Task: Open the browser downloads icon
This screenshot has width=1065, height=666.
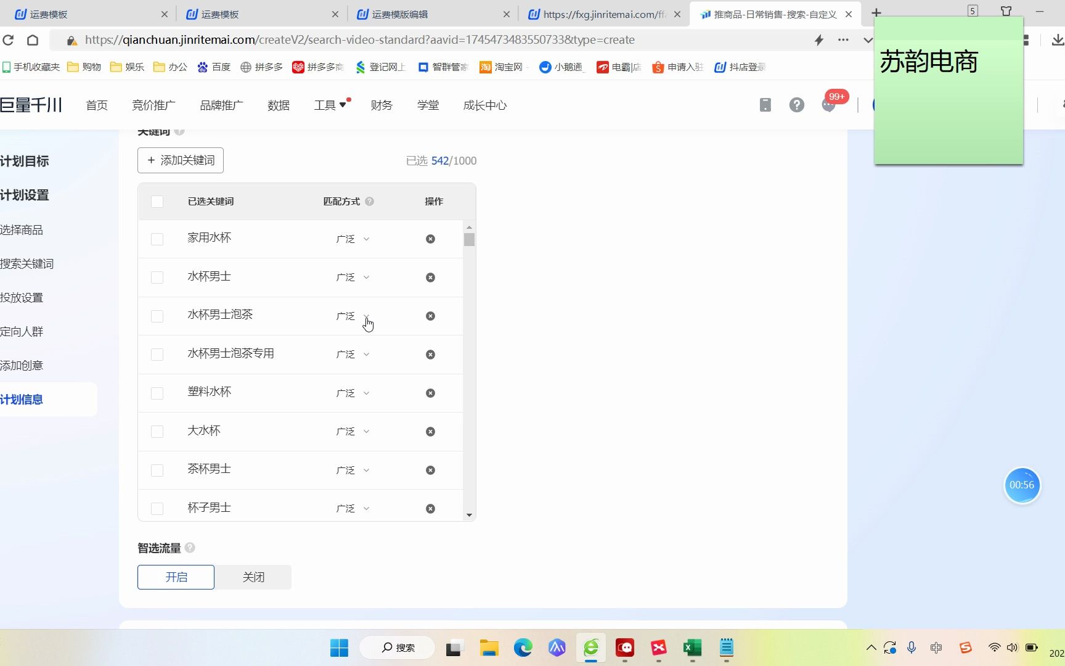Action: [x=1058, y=40]
